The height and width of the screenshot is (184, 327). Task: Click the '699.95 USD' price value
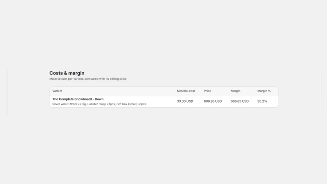coord(213,101)
